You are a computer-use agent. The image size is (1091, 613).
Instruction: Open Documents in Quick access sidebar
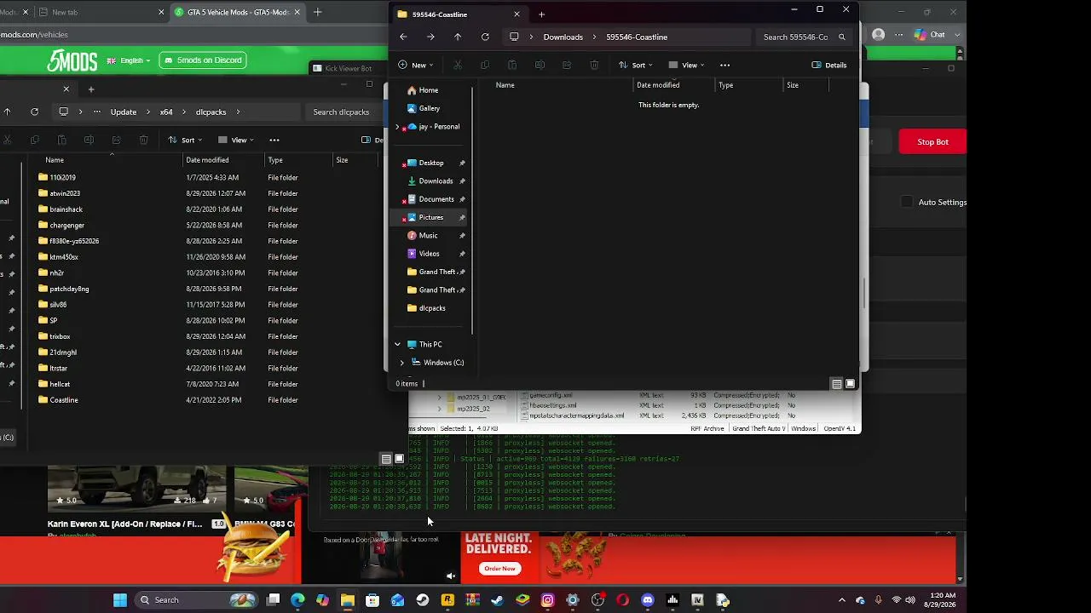pyautogui.click(x=436, y=199)
